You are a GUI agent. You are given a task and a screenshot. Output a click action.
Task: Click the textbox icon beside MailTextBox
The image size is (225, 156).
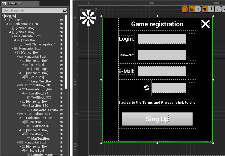click(x=29, y=138)
